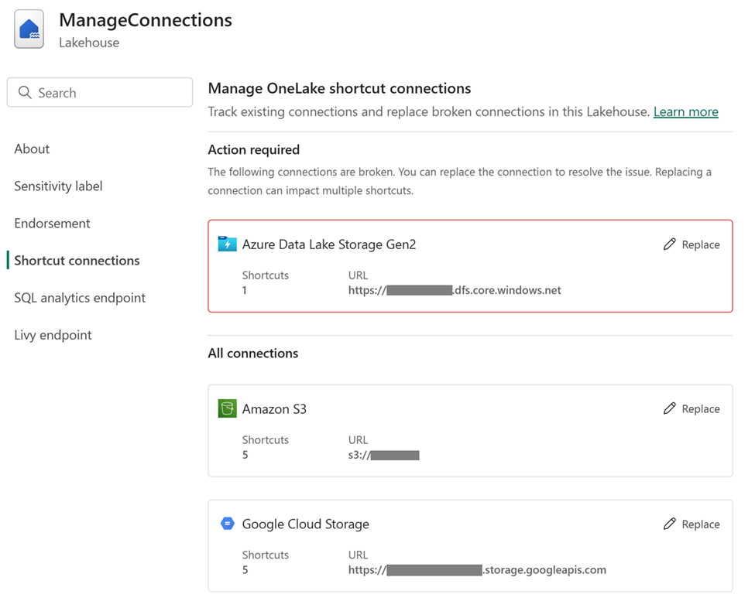This screenshot has width=755, height=608.
Task: Click the Amazon S3 bucket icon
Action: pos(227,409)
